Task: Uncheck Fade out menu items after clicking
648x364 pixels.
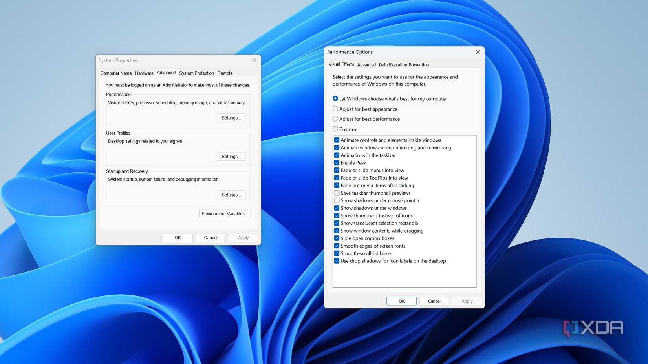Action: [337, 186]
